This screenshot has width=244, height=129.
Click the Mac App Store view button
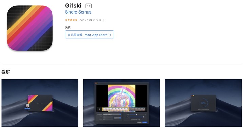point(89,34)
